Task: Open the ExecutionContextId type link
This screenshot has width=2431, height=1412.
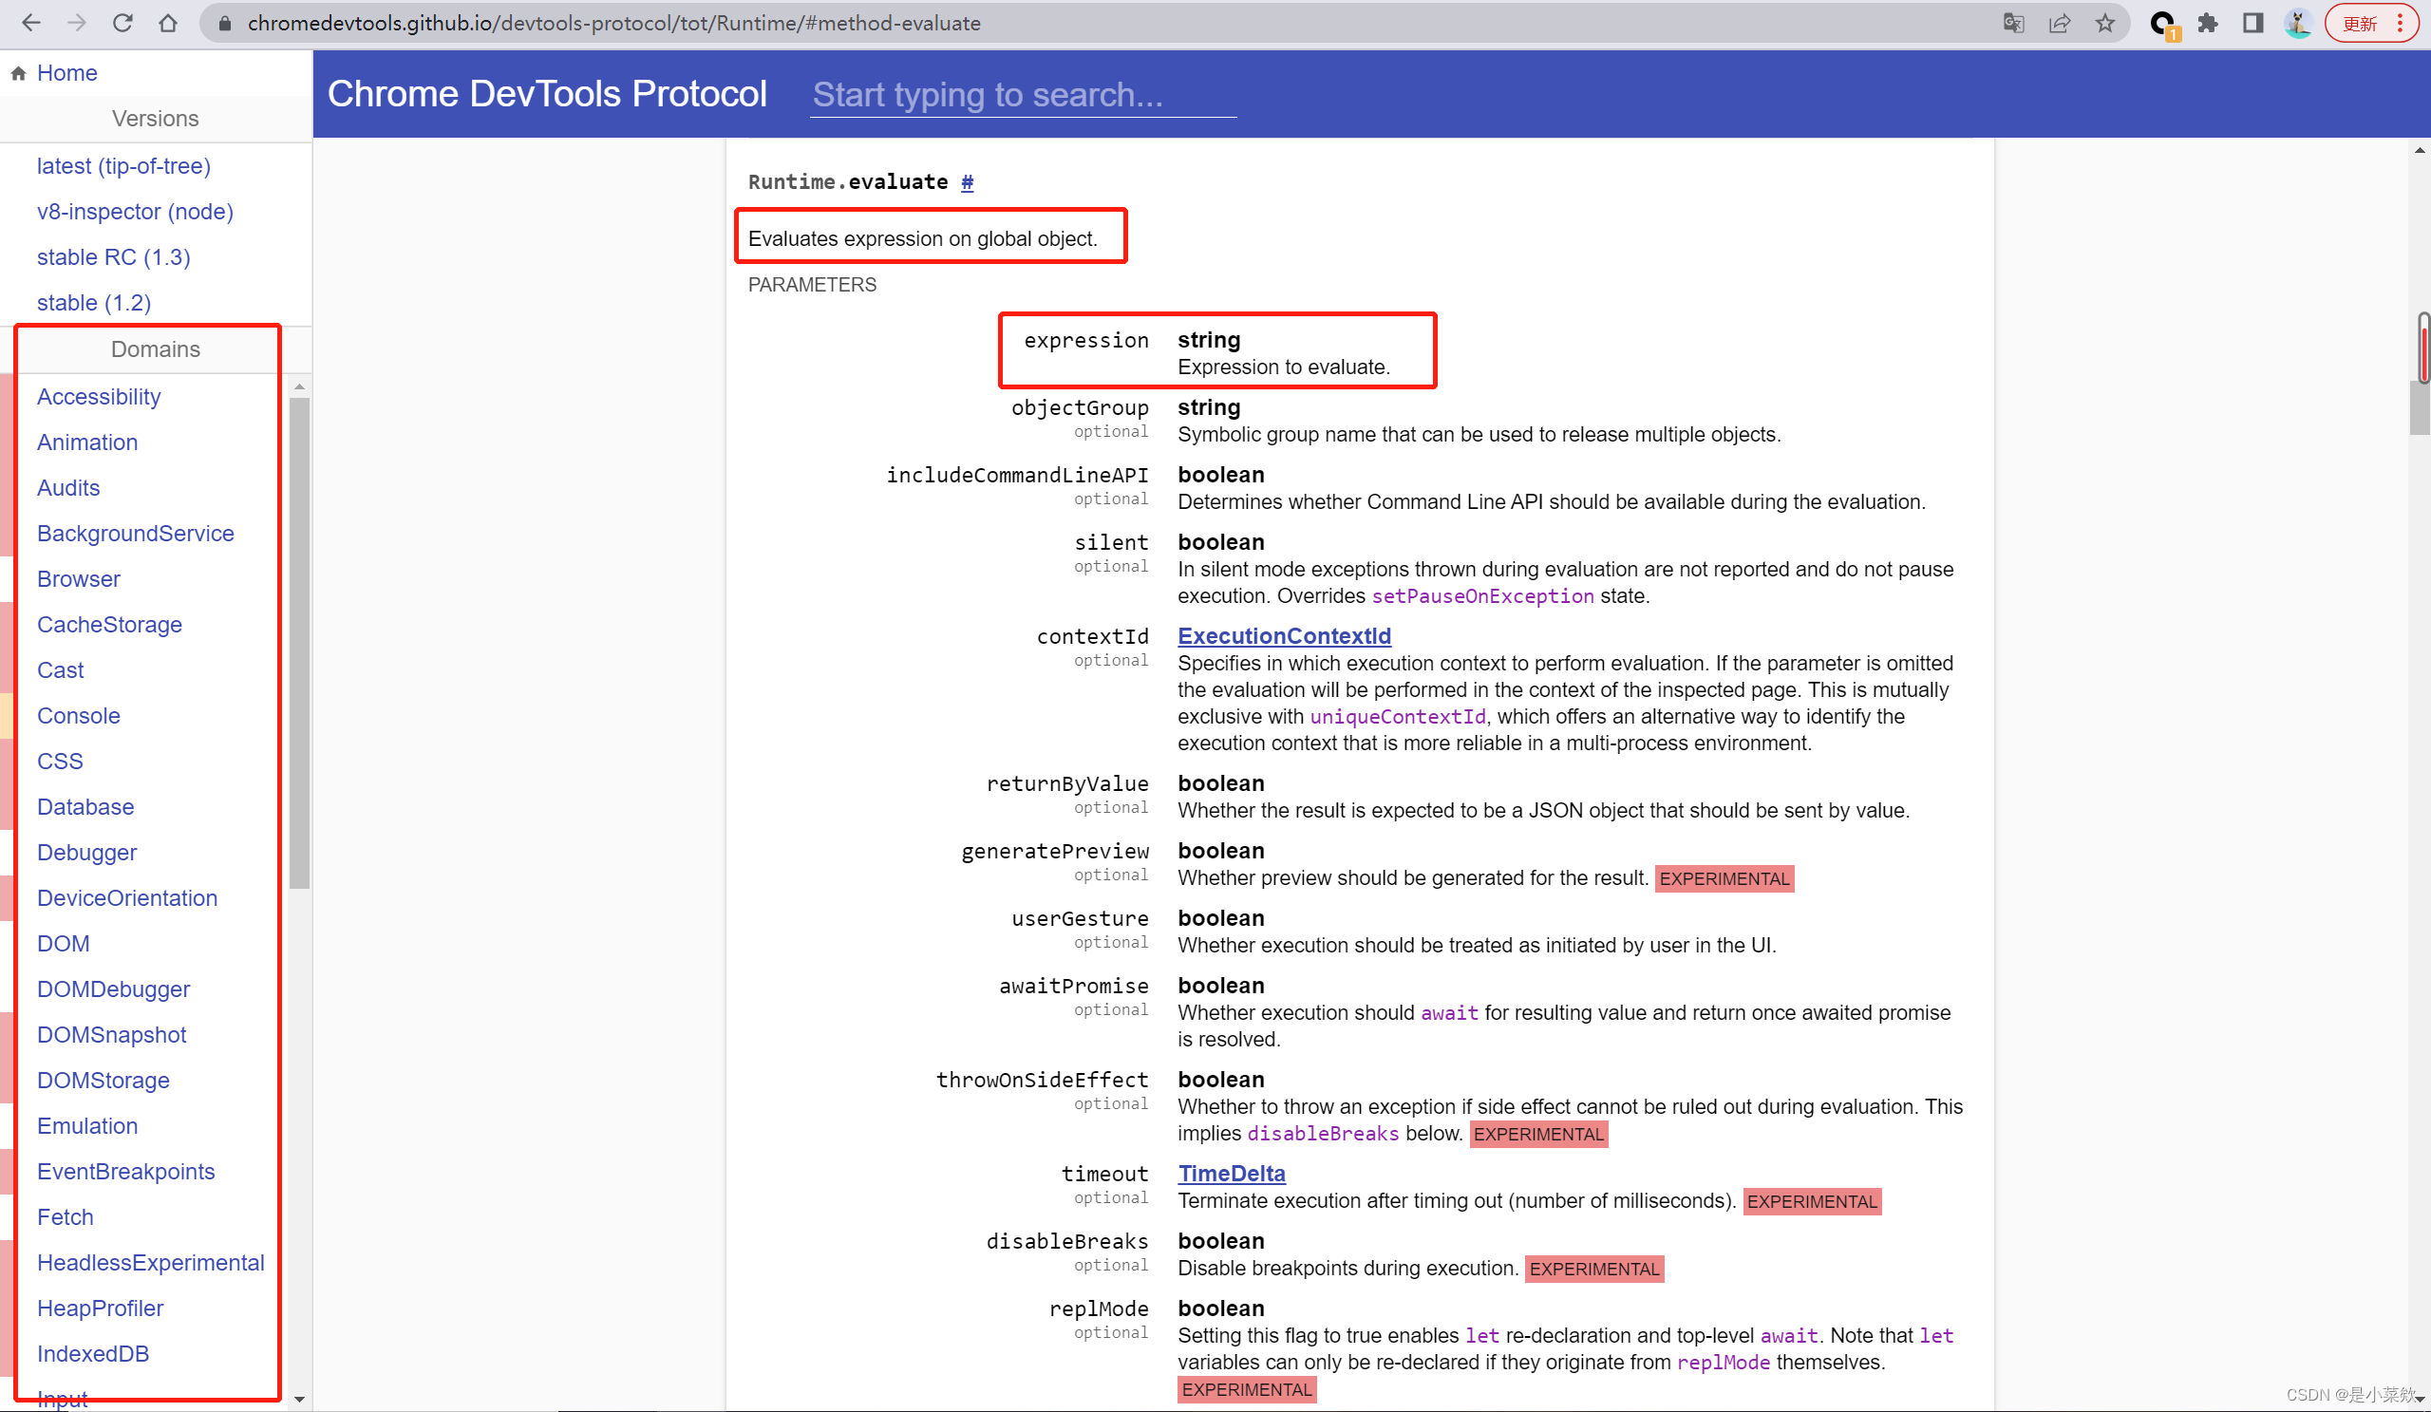Action: (x=1284, y=635)
